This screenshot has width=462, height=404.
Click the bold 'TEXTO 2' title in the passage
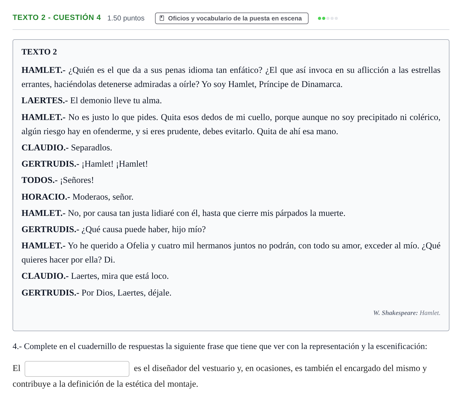39,52
